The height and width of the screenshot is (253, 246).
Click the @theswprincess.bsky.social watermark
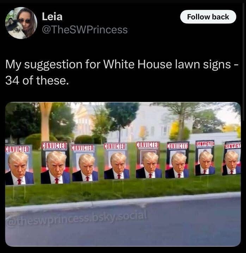click(x=76, y=218)
